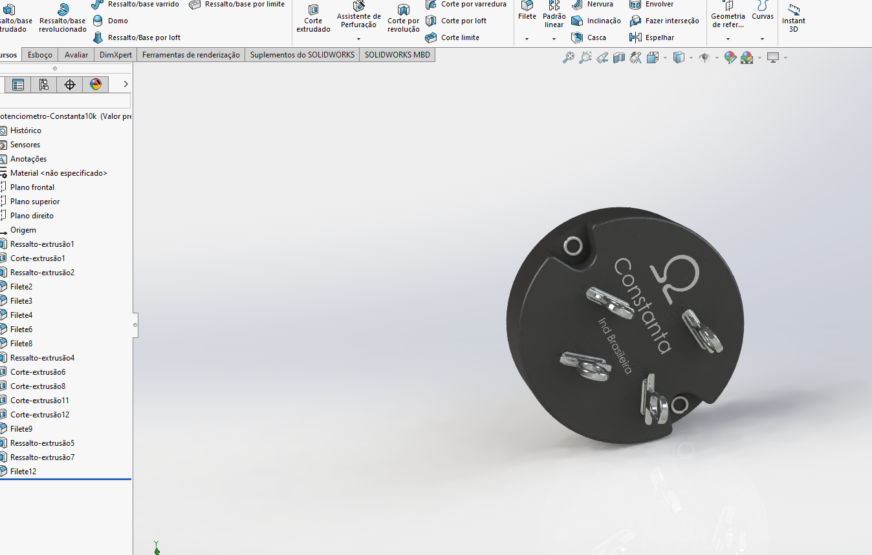Select Sensores tree item
This screenshot has height=555, width=872.
(25, 145)
